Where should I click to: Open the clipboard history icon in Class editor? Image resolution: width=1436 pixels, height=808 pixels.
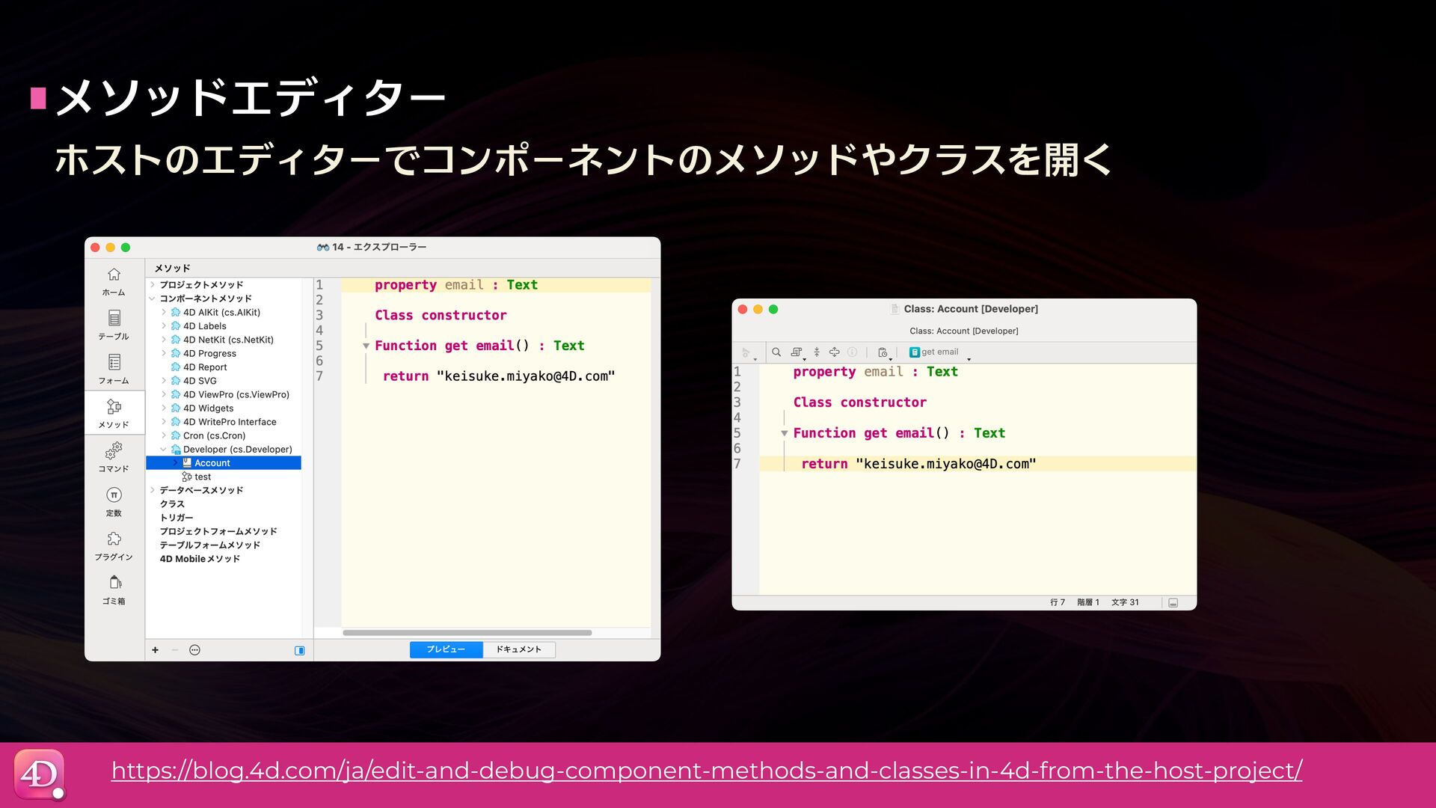883,352
